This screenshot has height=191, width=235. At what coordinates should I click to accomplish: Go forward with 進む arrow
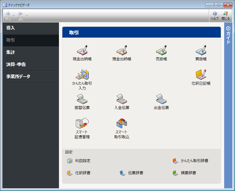point(20,14)
